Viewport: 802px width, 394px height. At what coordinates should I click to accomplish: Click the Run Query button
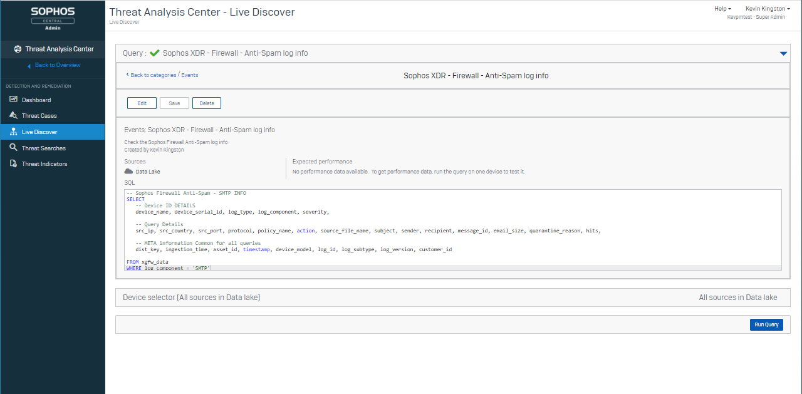pos(766,324)
